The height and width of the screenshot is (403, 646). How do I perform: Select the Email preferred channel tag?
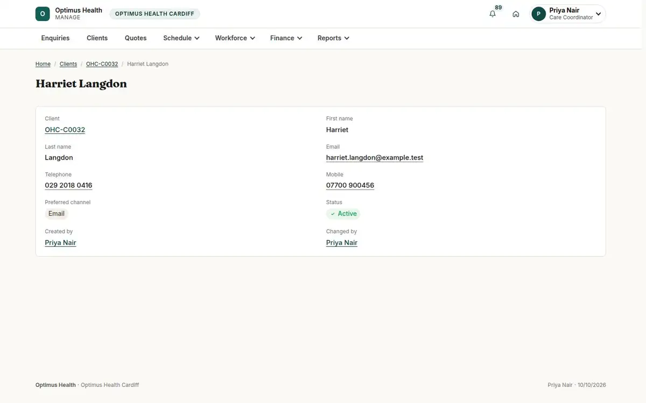pos(57,214)
